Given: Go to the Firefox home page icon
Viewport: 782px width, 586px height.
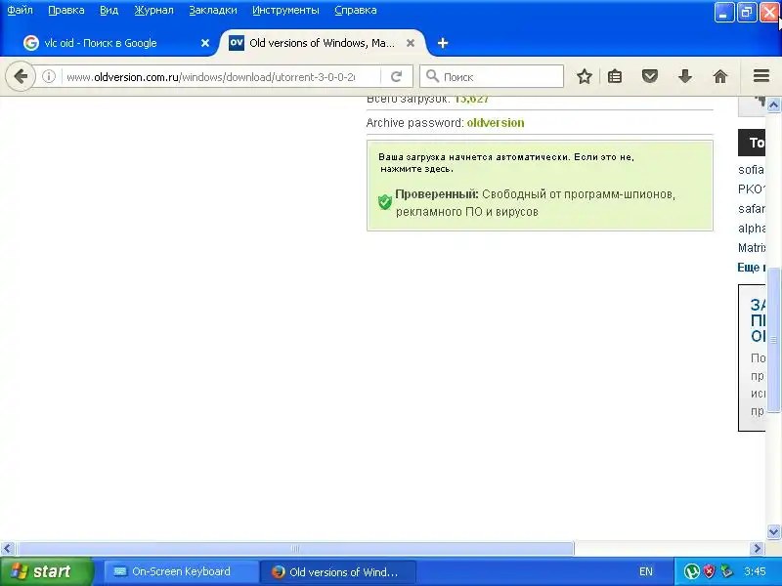Looking at the screenshot, I should coord(720,76).
